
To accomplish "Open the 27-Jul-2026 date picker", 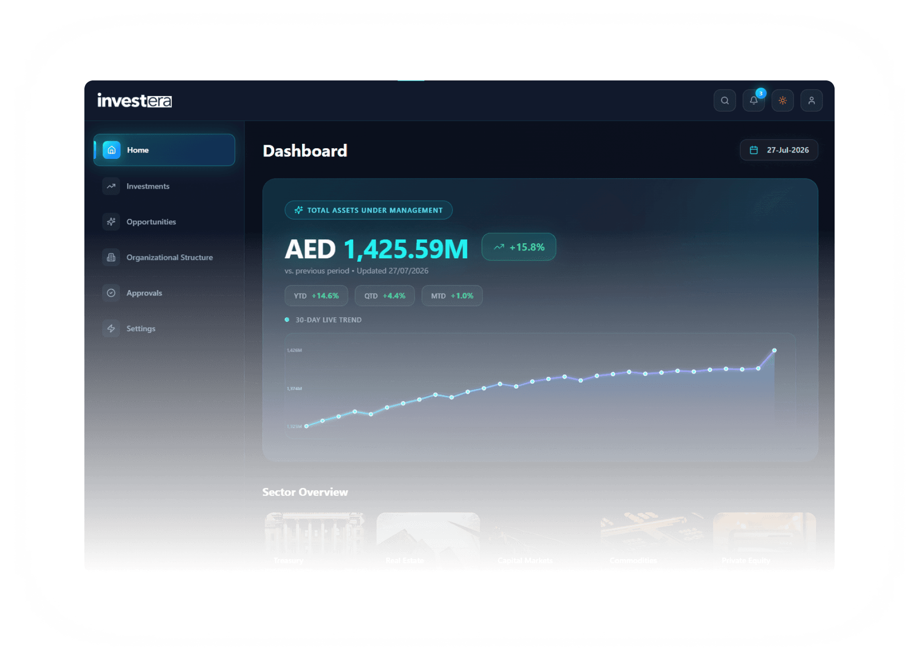I will point(779,150).
